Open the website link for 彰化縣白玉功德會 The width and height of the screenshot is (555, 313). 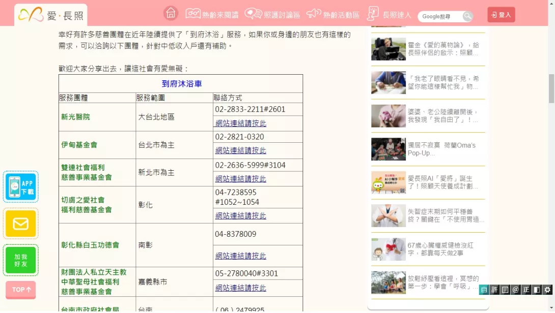(241, 256)
